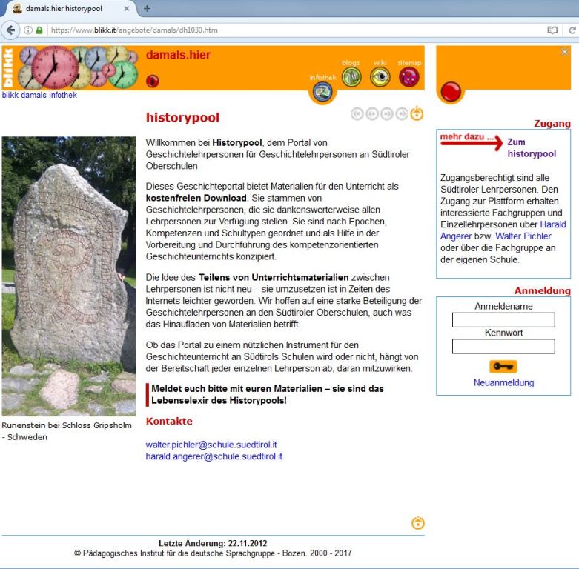Click the key icon to log in

point(503,366)
